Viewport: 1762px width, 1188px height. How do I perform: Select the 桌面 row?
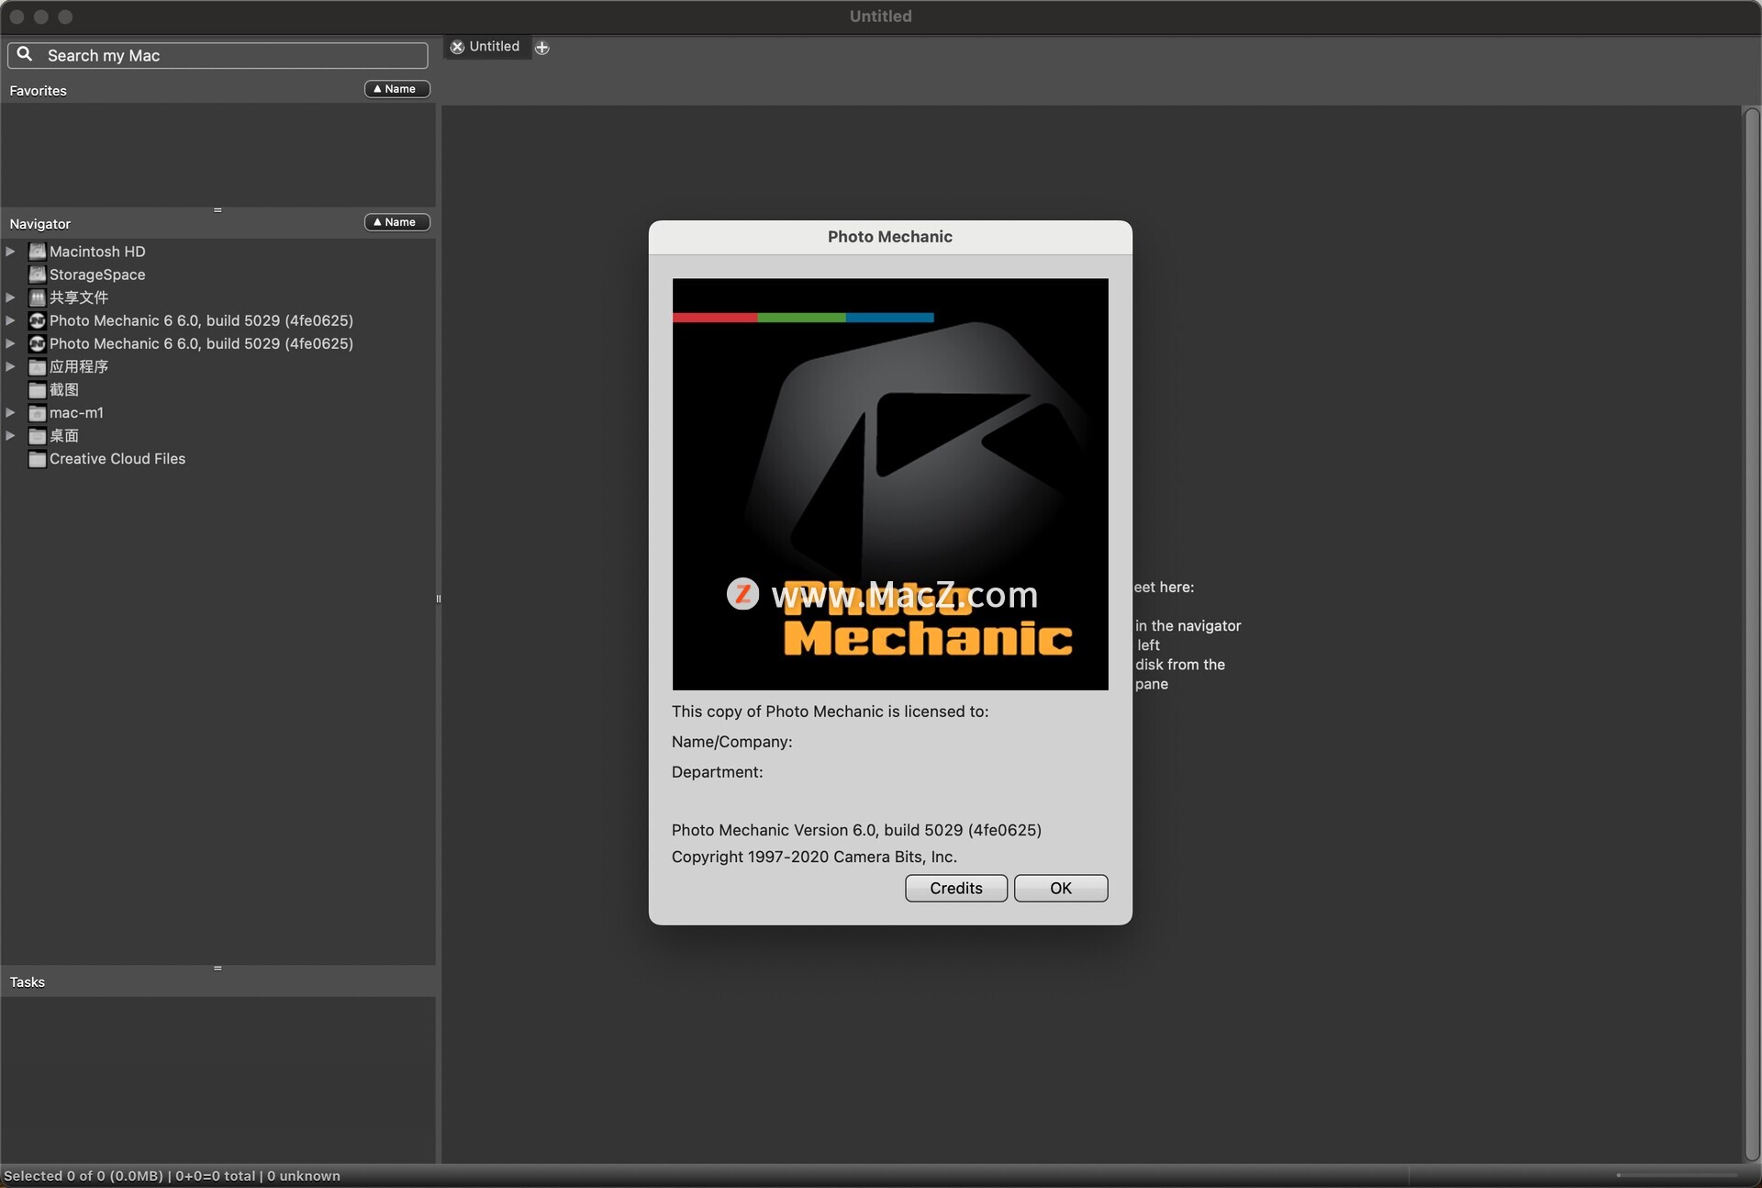pos(217,435)
